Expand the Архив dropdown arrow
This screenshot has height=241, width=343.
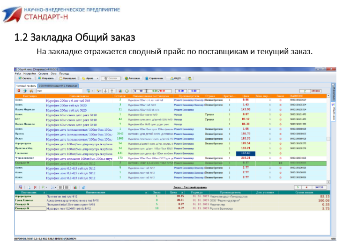click(97, 78)
